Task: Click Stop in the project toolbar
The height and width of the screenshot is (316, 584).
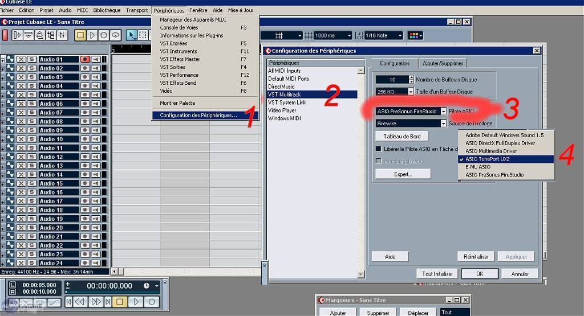Action: (80, 35)
